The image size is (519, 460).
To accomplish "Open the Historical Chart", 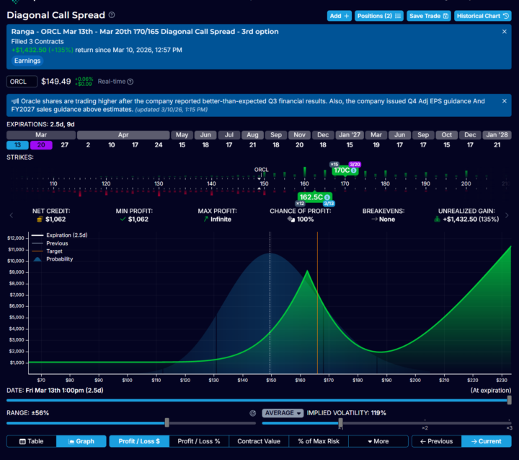I will (482, 16).
